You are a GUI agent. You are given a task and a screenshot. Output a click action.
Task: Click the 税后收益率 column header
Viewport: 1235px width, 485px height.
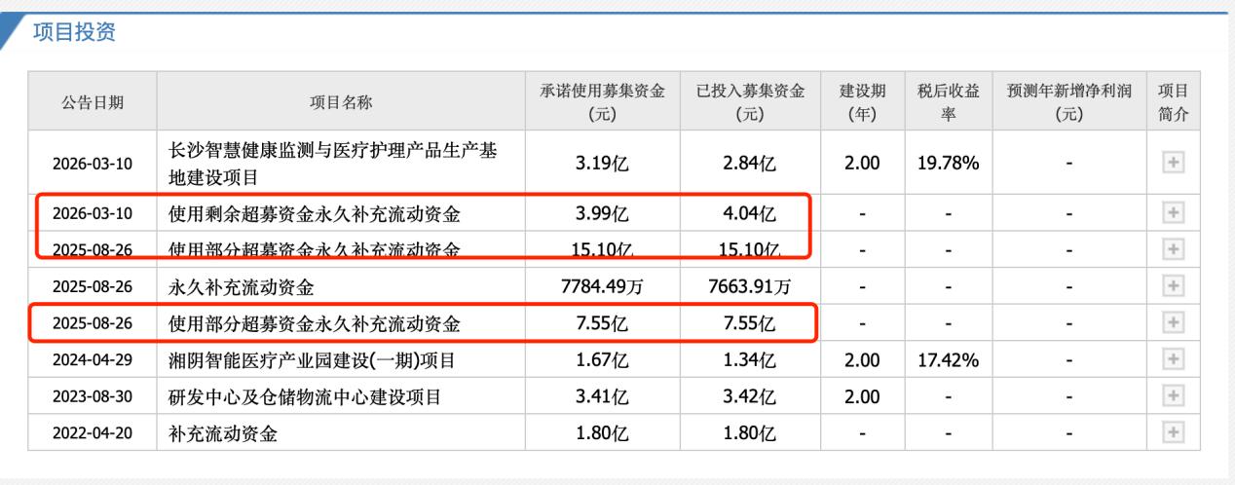point(948,102)
